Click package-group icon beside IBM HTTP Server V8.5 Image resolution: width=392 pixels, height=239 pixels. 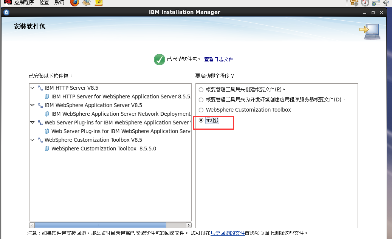pos(40,88)
